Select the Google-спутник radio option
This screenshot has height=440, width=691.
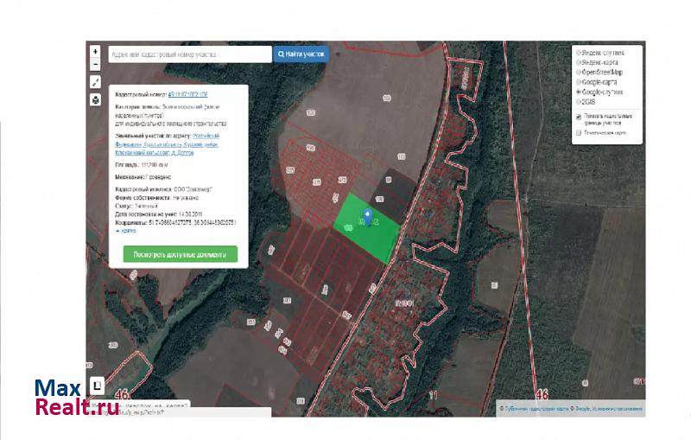pyautogui.click(x=578, y=91)
